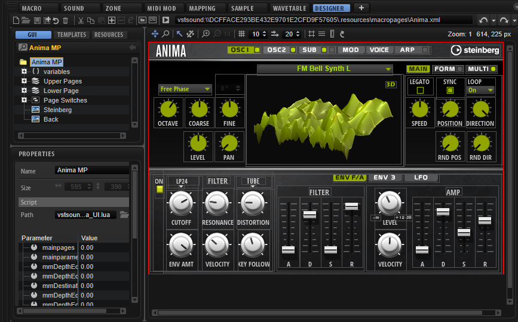Open a macro page with the folder icon

point(26,20)
